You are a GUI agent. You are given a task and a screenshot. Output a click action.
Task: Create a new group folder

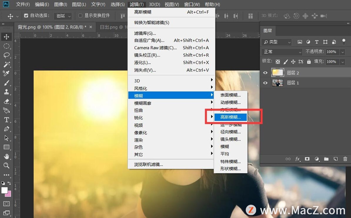(326, 159)
